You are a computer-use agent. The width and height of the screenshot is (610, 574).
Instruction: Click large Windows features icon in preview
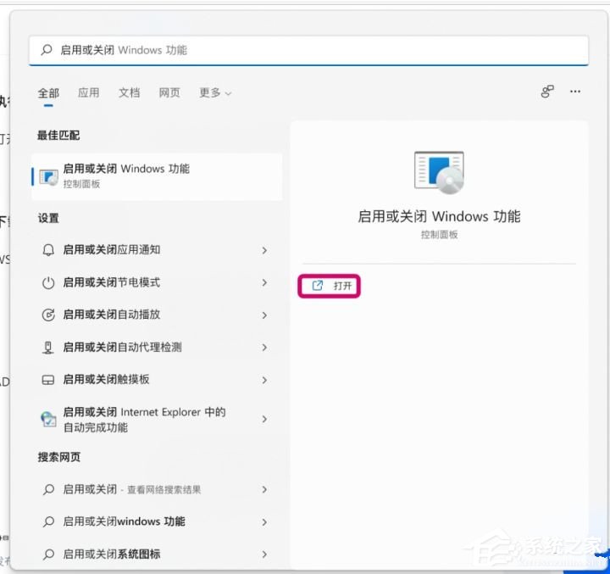click(439, 172)
